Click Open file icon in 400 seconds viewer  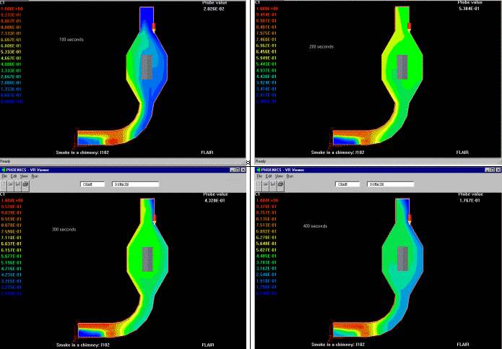266,184
